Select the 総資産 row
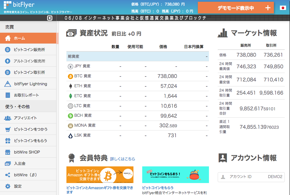The height and width of the screenshot is (195, 290). (138, 56)
